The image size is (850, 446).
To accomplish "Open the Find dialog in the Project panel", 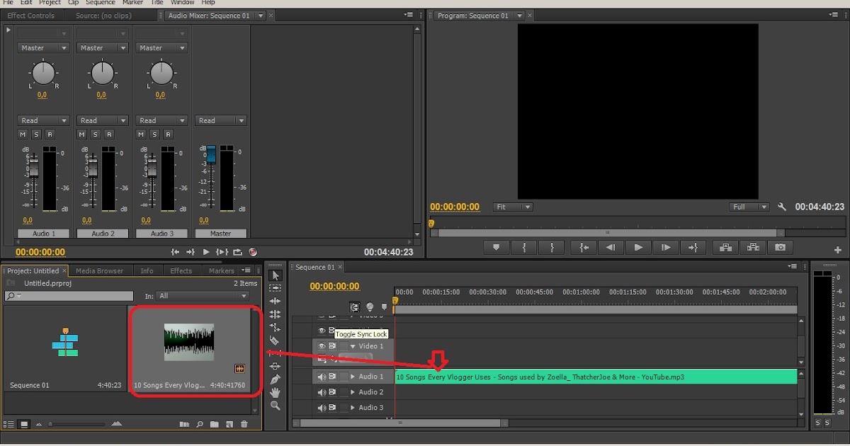I will (200, 425).
